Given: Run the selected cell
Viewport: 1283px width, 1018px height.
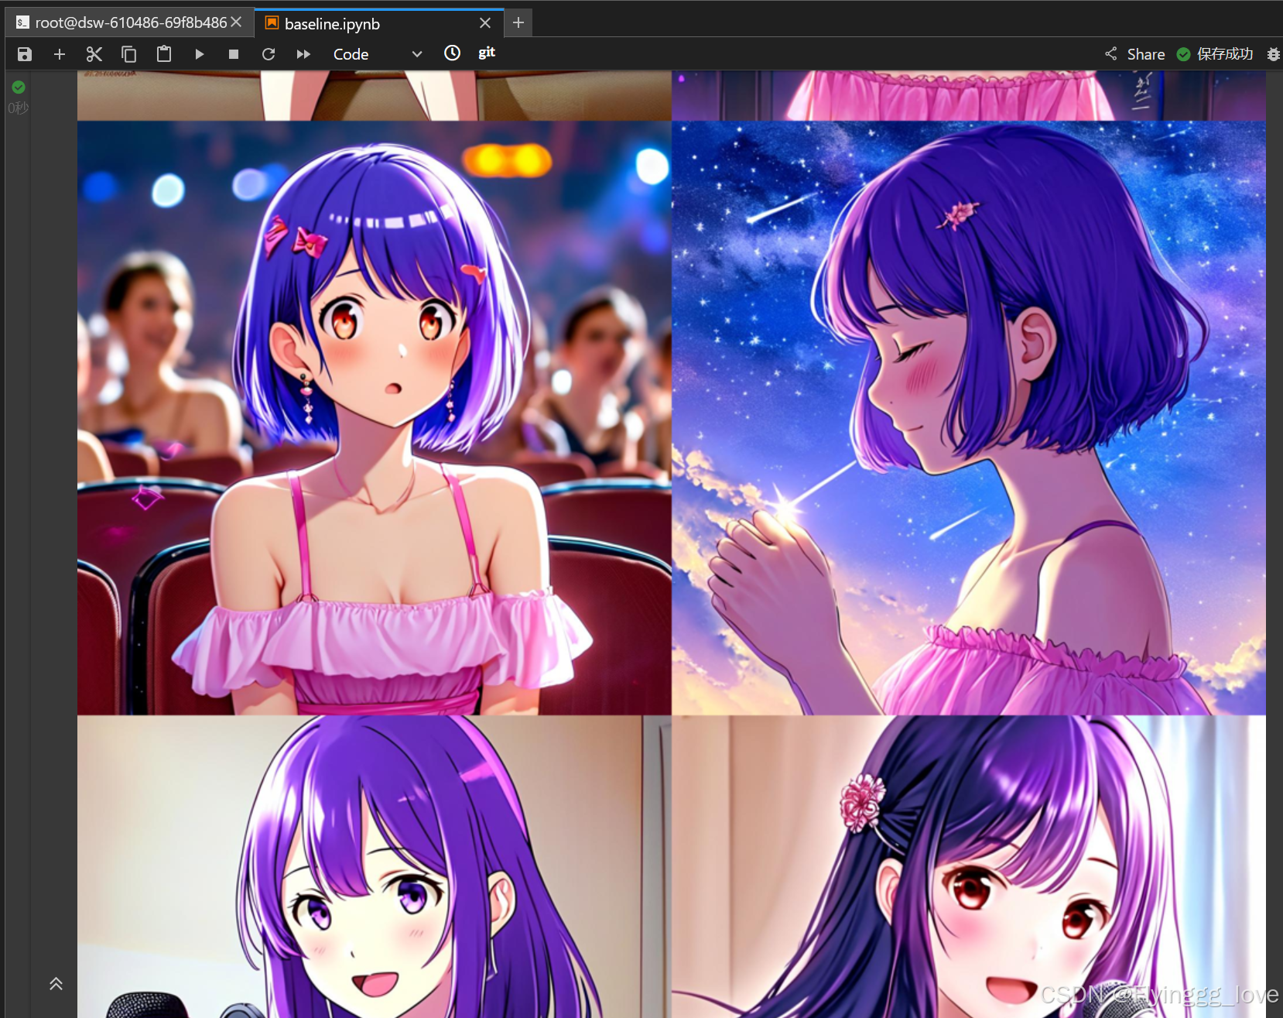Looking at the screenshot, I should [x=199, y=54].
